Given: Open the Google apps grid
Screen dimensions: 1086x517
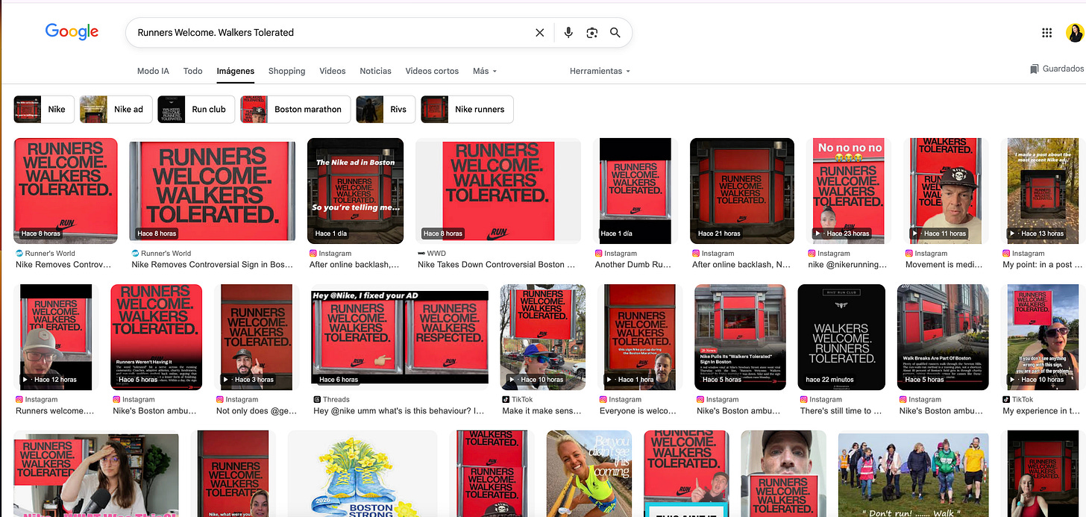Looking at the screenshot, I should tap(1046, 33).
